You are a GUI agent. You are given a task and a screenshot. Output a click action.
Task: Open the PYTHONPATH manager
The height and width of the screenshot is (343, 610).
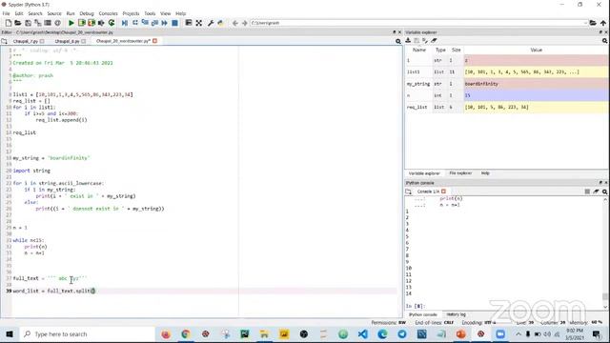[220, 23]
